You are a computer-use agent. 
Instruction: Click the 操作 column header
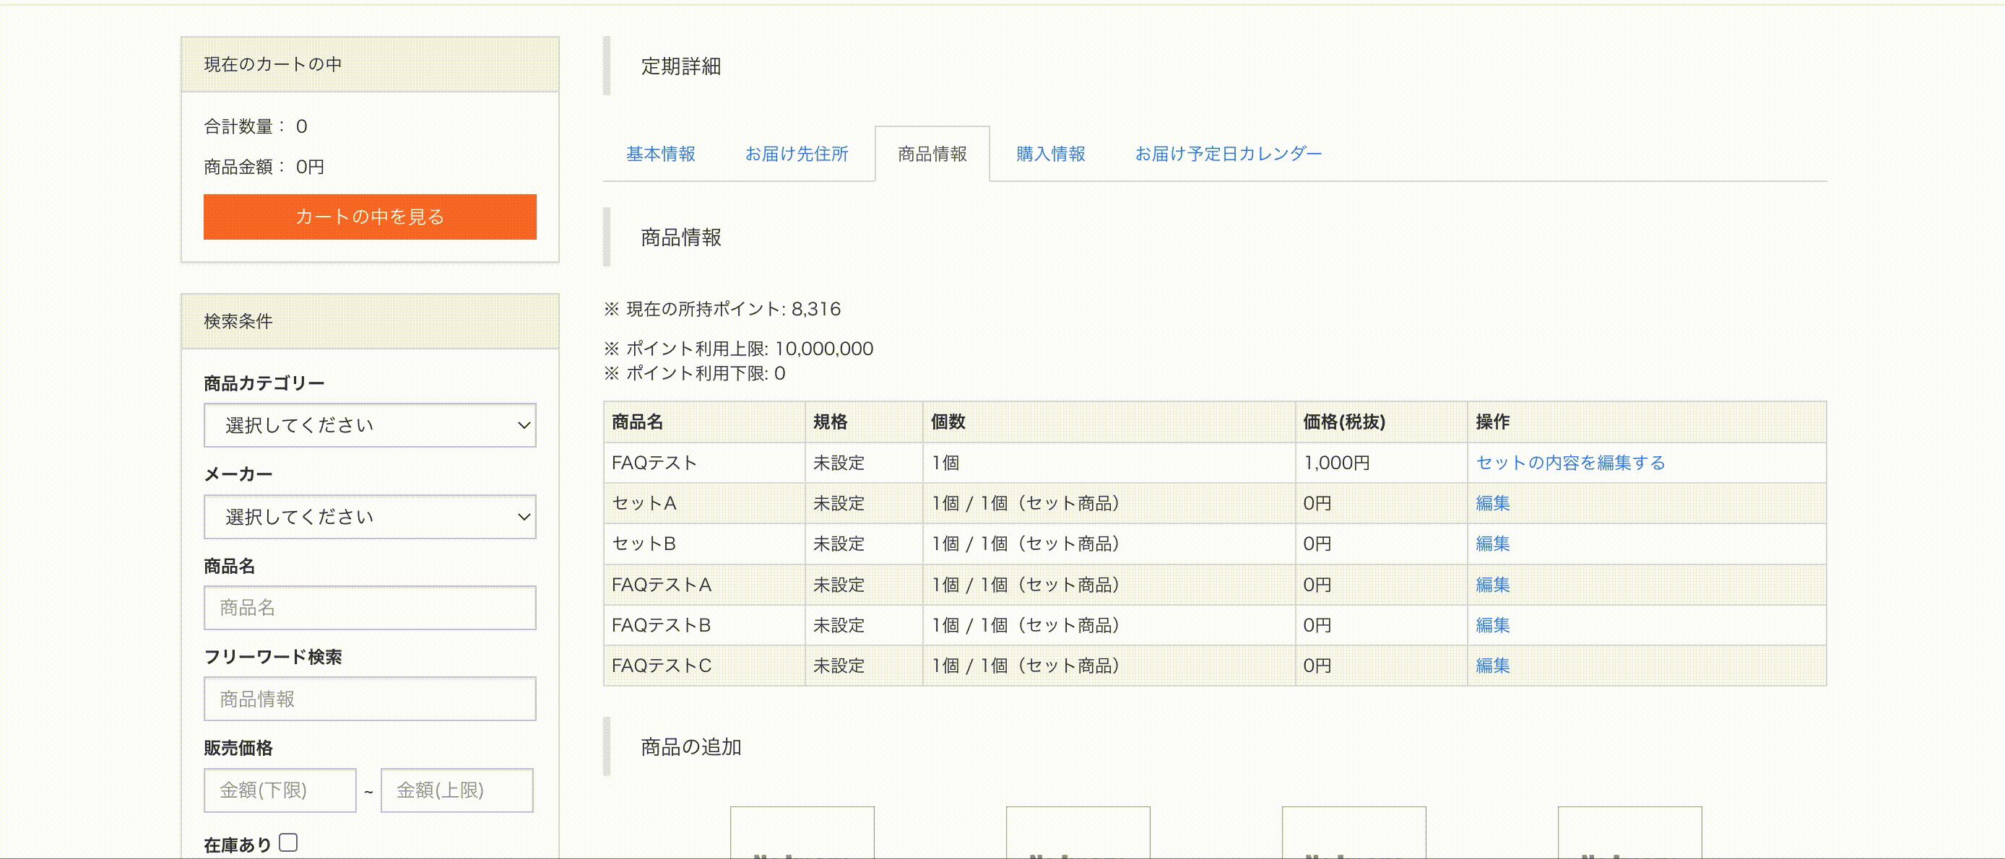coord(1647,422)
